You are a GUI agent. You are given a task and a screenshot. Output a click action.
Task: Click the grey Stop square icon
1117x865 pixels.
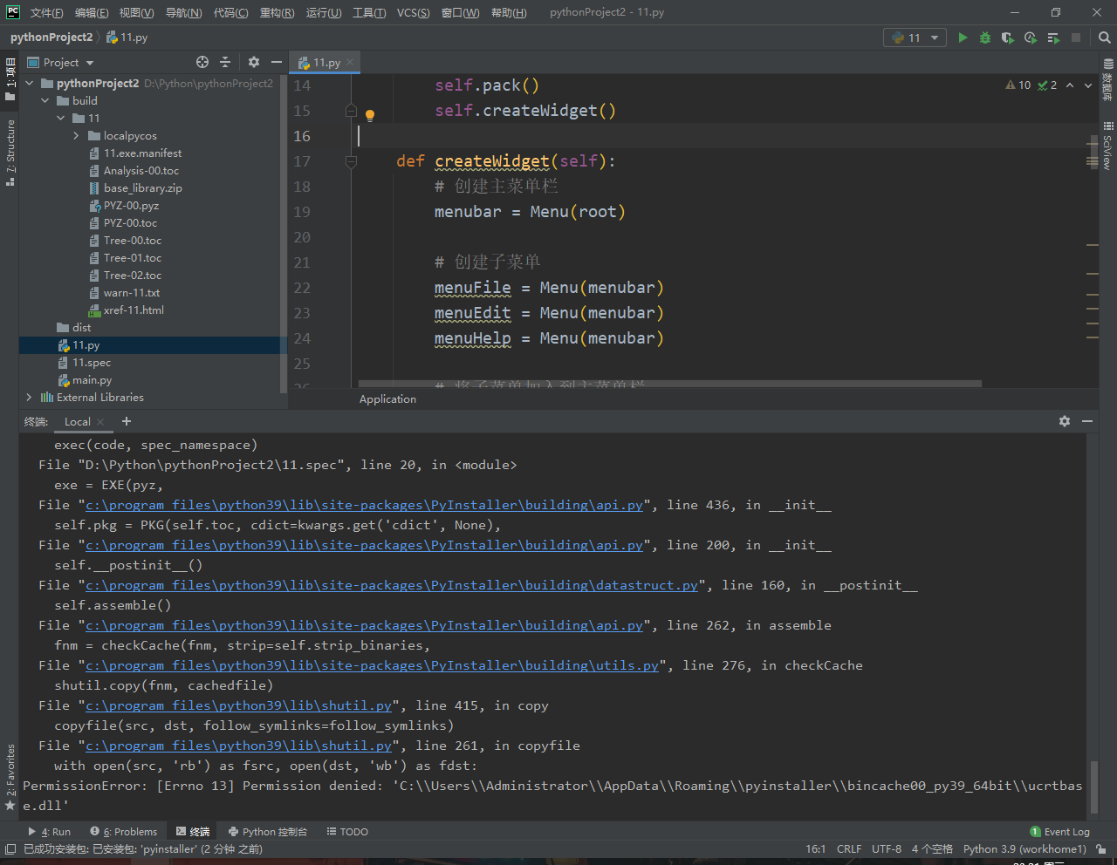pos(1076,37)
